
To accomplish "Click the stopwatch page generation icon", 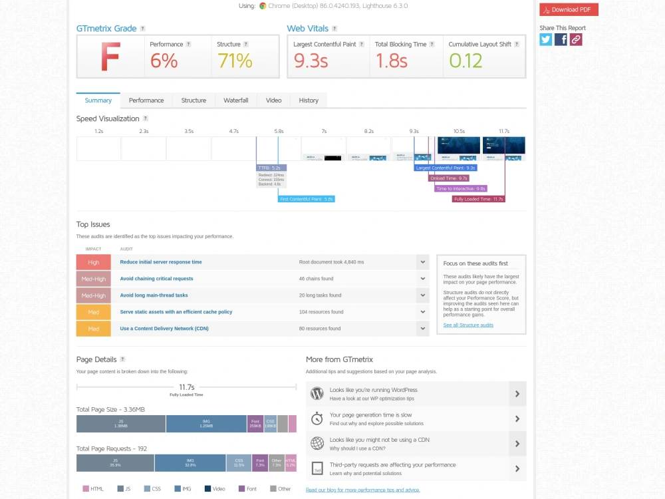I will (x=317, y=418).
